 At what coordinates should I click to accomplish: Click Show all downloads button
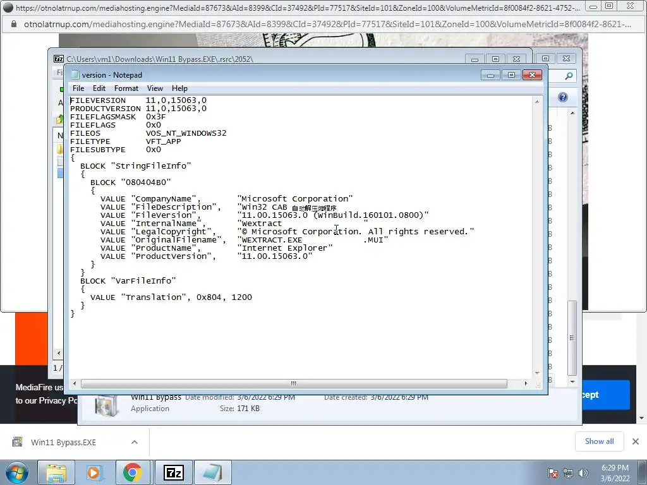click(599, 441)
